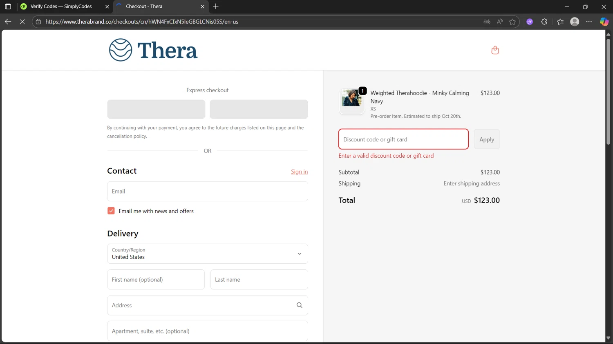Close the Verify Codes — SimplyCodes tab

(x=107, y=7)
